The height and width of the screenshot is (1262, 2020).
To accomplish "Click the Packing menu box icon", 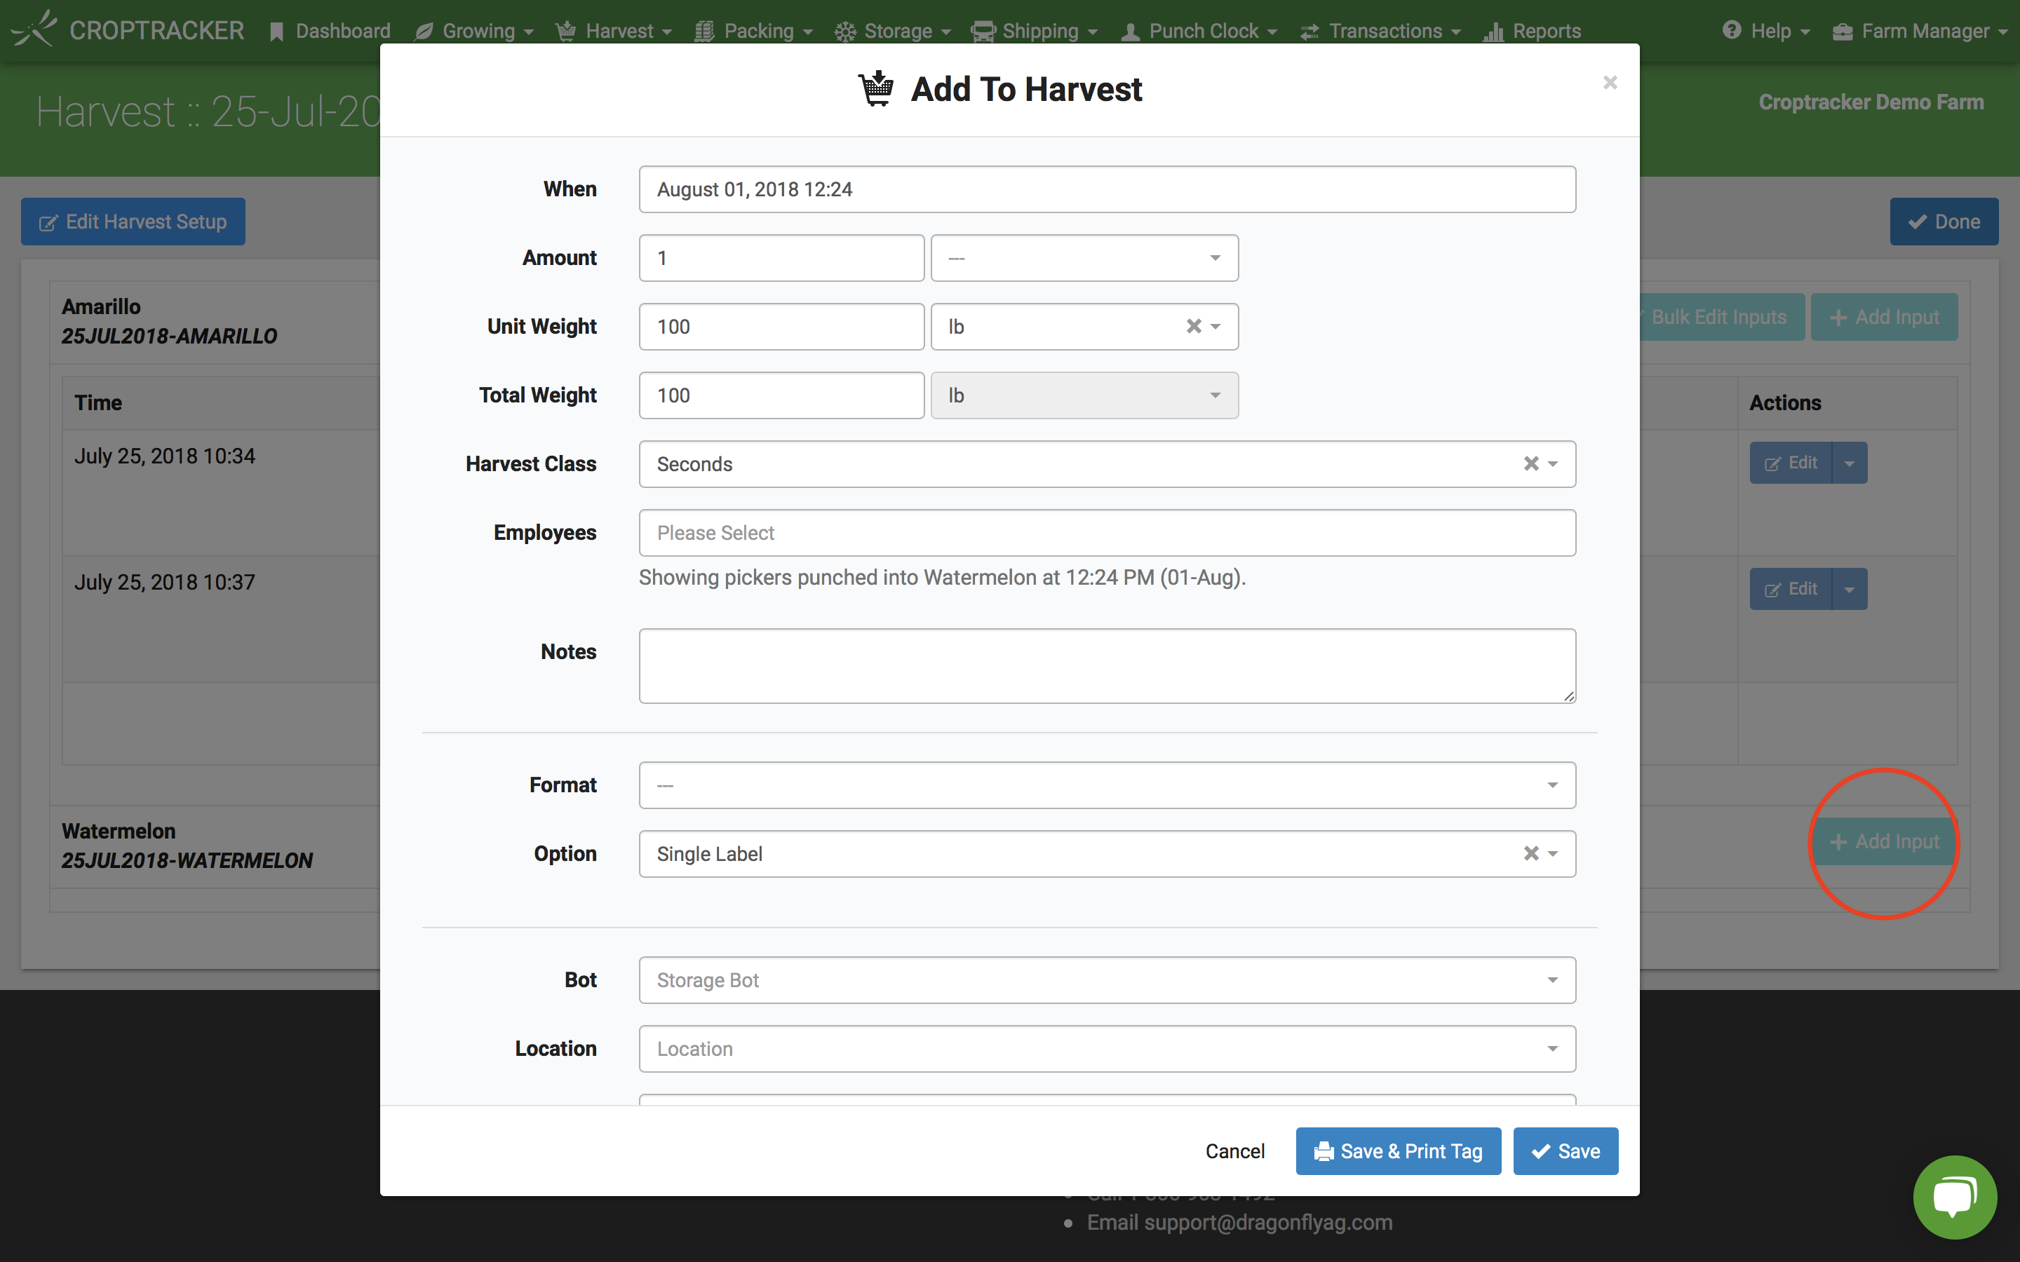I will click(704, 29).
